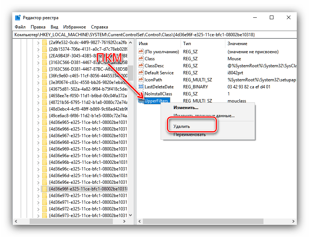Expand the {4658ee7e-f050-11d1 key

[38, 96]
